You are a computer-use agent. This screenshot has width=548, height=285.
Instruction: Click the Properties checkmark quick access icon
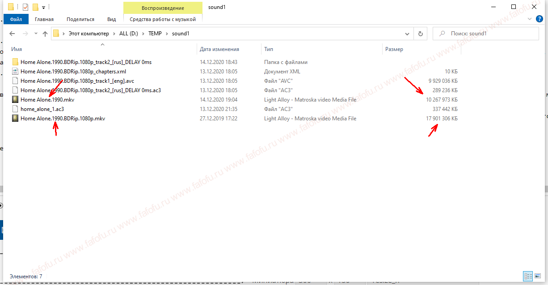pos(25,7)
